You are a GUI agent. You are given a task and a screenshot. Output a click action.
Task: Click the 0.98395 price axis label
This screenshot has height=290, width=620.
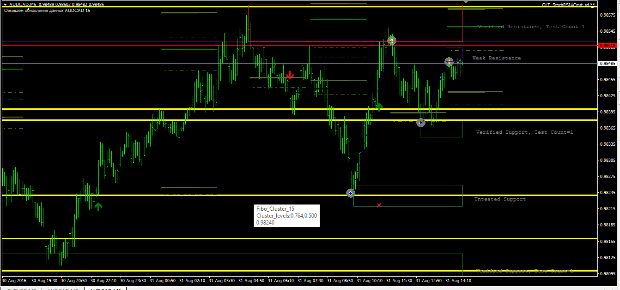coord(608,112)
